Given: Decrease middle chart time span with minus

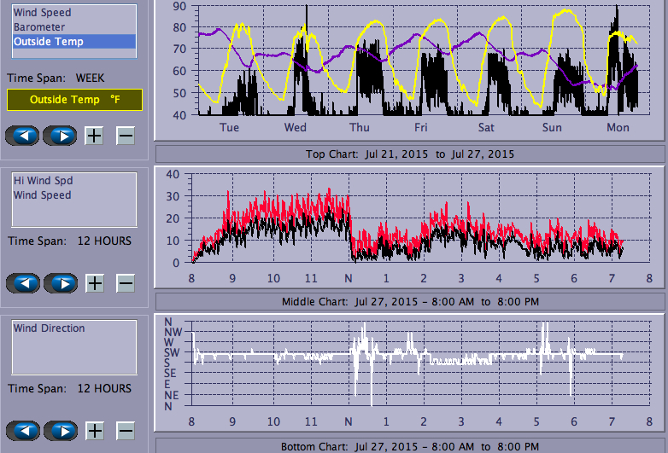Looking at the screenshot, I should point(126,283).
